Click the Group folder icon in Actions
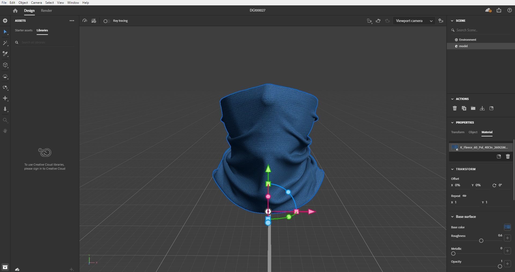The width and height of the screenshot is (515, 272). (473, 108)
